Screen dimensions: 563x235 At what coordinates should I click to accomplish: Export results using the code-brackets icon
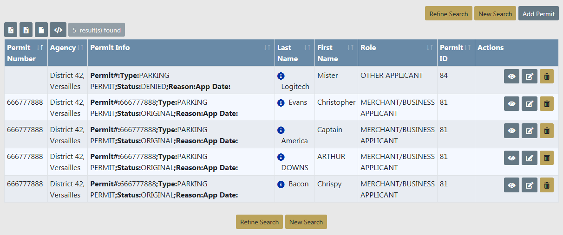click(x=58, y=30)
